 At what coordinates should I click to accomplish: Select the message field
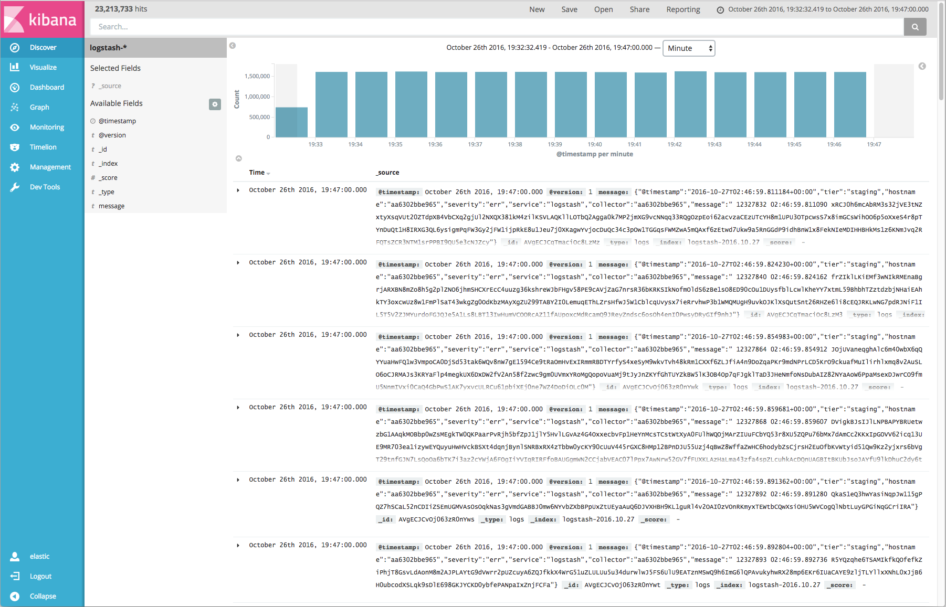click(x=111, y=206)
